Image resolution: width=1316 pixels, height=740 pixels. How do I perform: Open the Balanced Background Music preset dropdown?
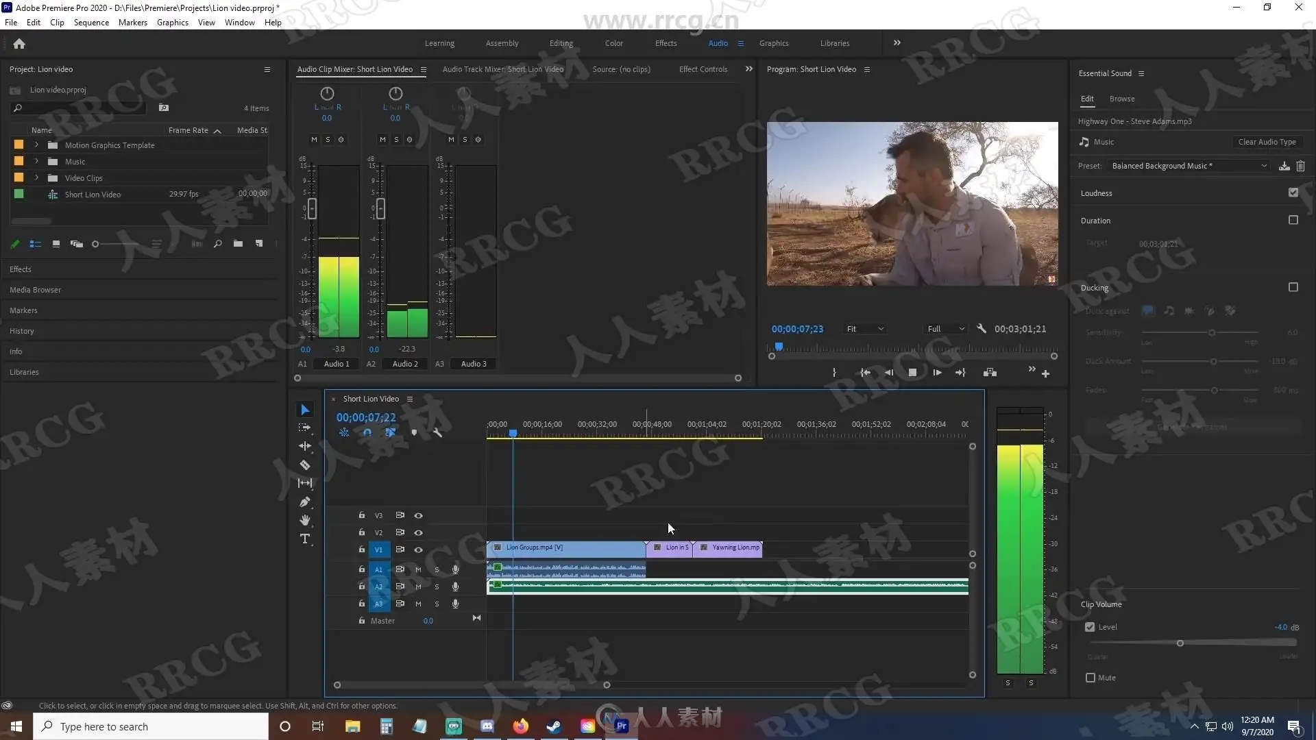(1189, 166)
